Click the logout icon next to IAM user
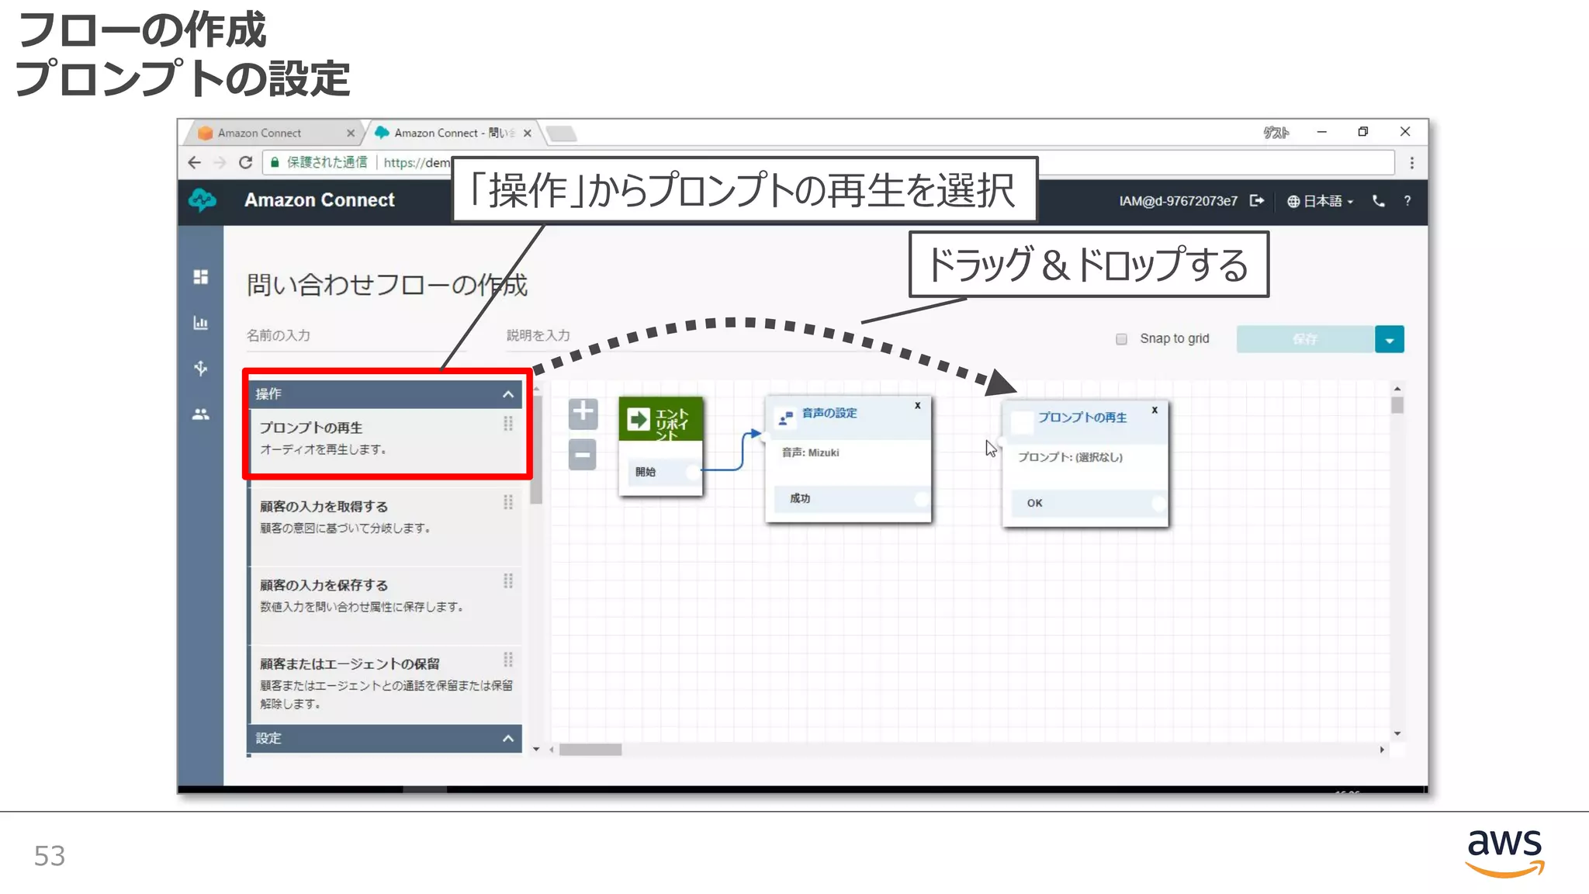The image size is (1589, 894). point(1257,201)
